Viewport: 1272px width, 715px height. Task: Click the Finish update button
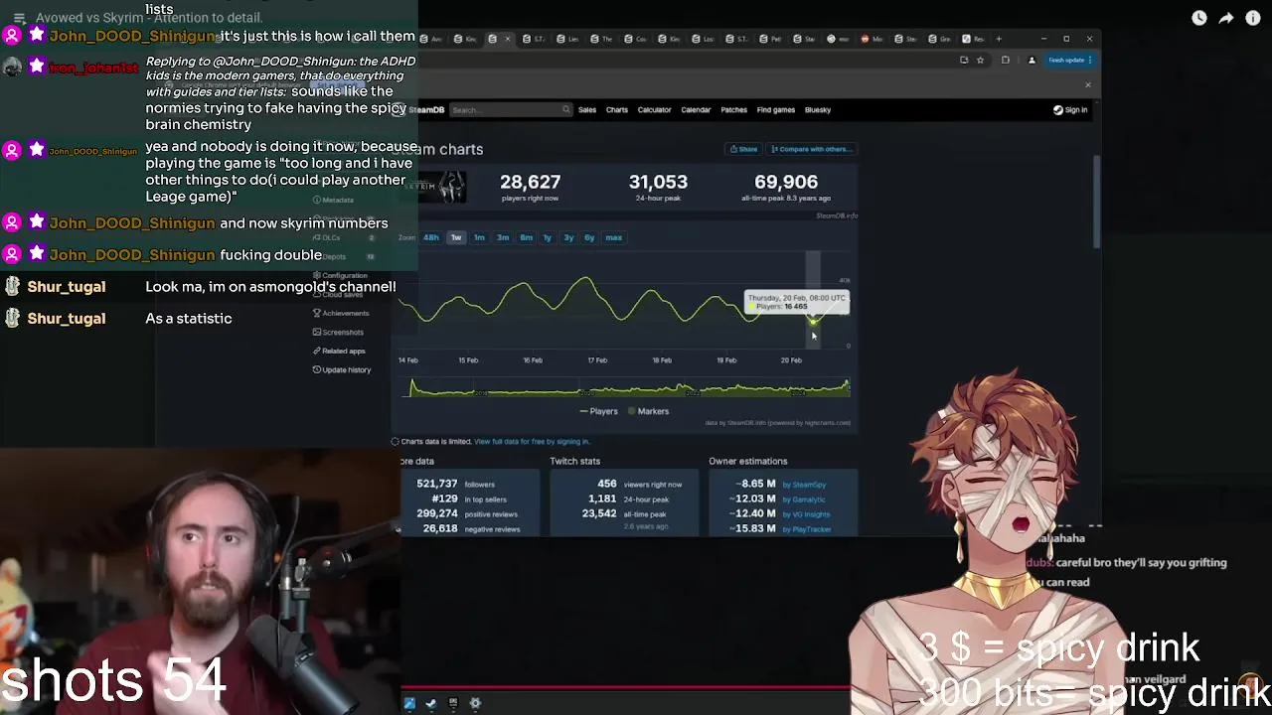point(1069,60)
